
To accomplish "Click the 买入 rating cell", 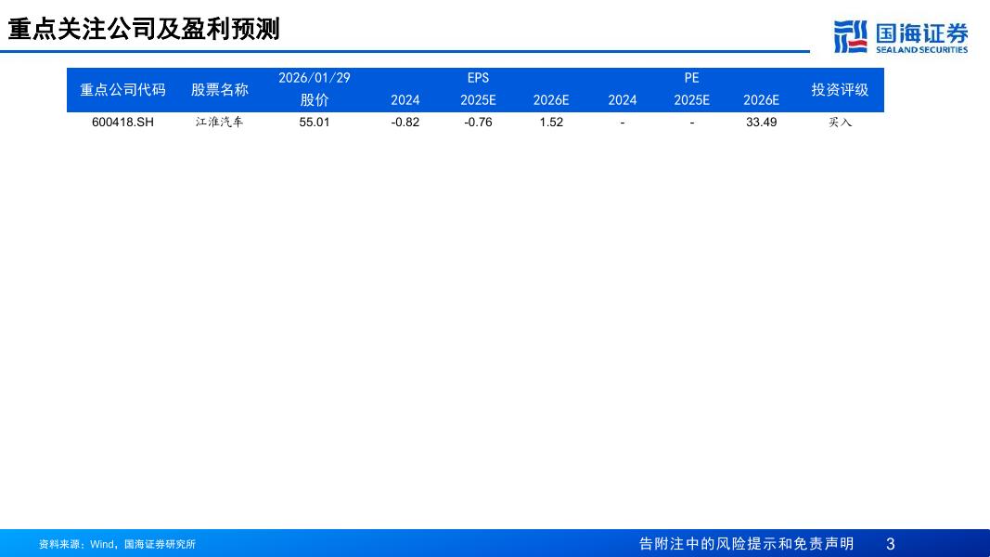I will pos(840,122).
